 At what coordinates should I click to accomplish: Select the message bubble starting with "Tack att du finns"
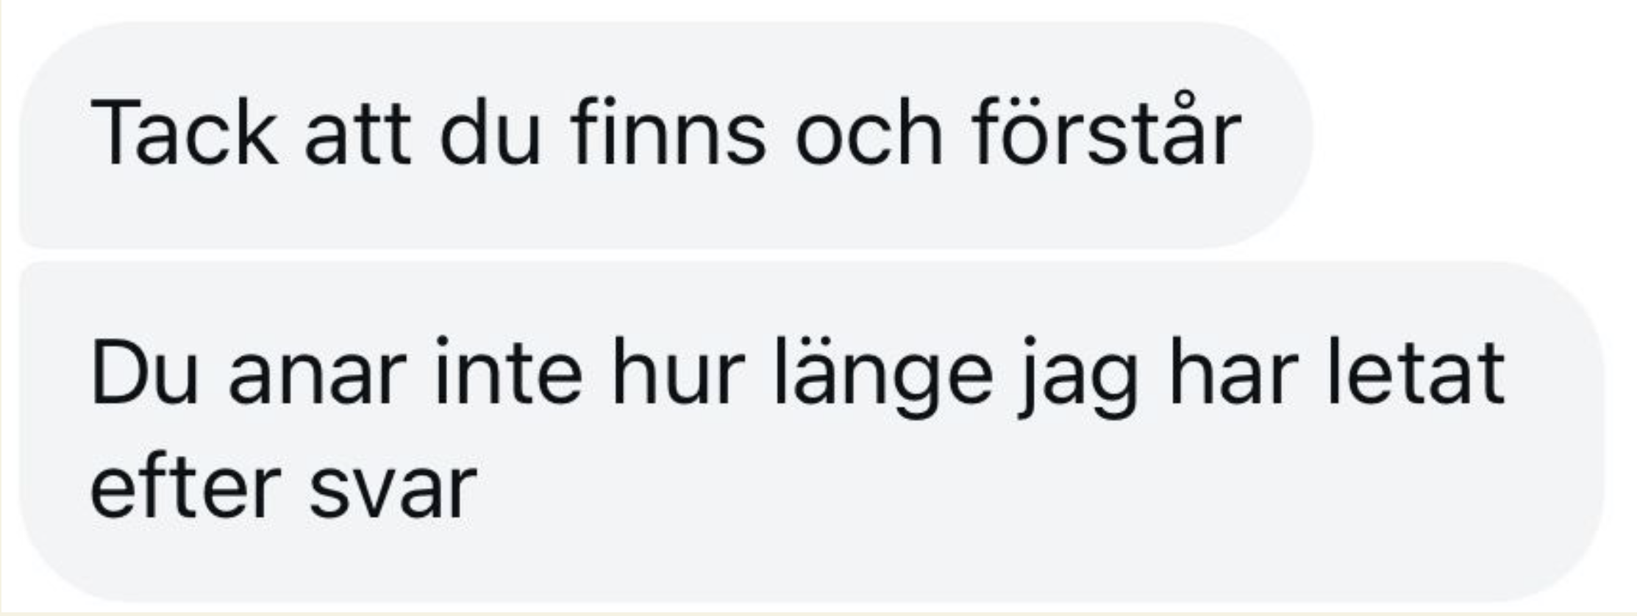666,135
